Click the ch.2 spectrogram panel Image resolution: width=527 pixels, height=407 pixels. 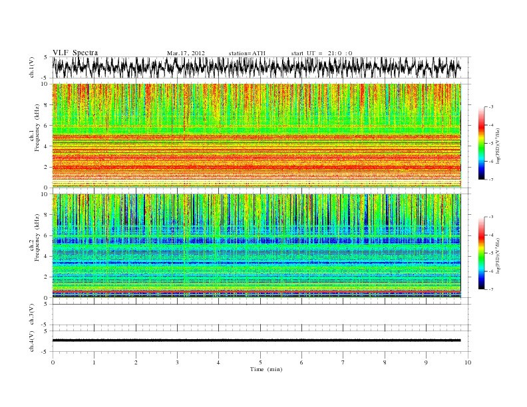(256, 246)
